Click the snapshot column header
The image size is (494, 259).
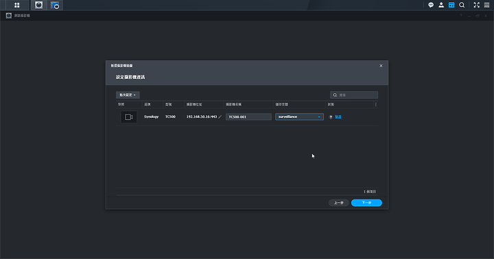click(121, 104)
